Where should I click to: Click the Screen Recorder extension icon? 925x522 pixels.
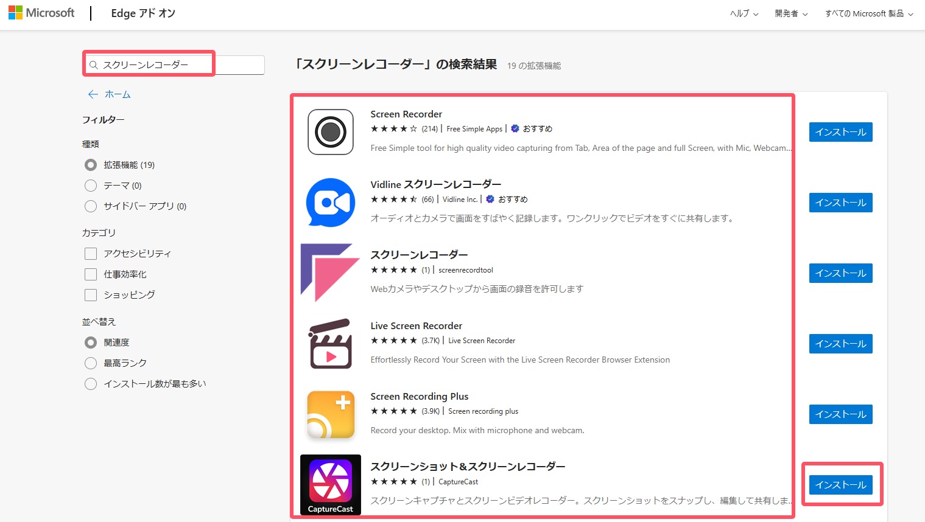331,132
